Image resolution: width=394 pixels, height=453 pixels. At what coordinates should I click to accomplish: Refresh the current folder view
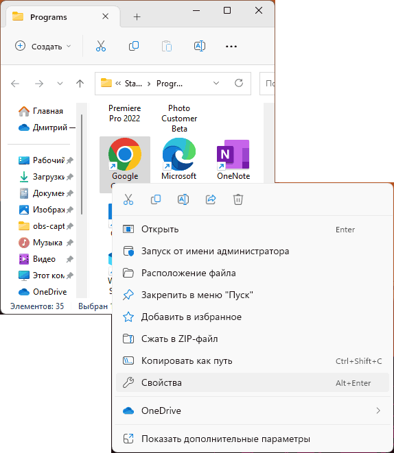pos(239,83)
